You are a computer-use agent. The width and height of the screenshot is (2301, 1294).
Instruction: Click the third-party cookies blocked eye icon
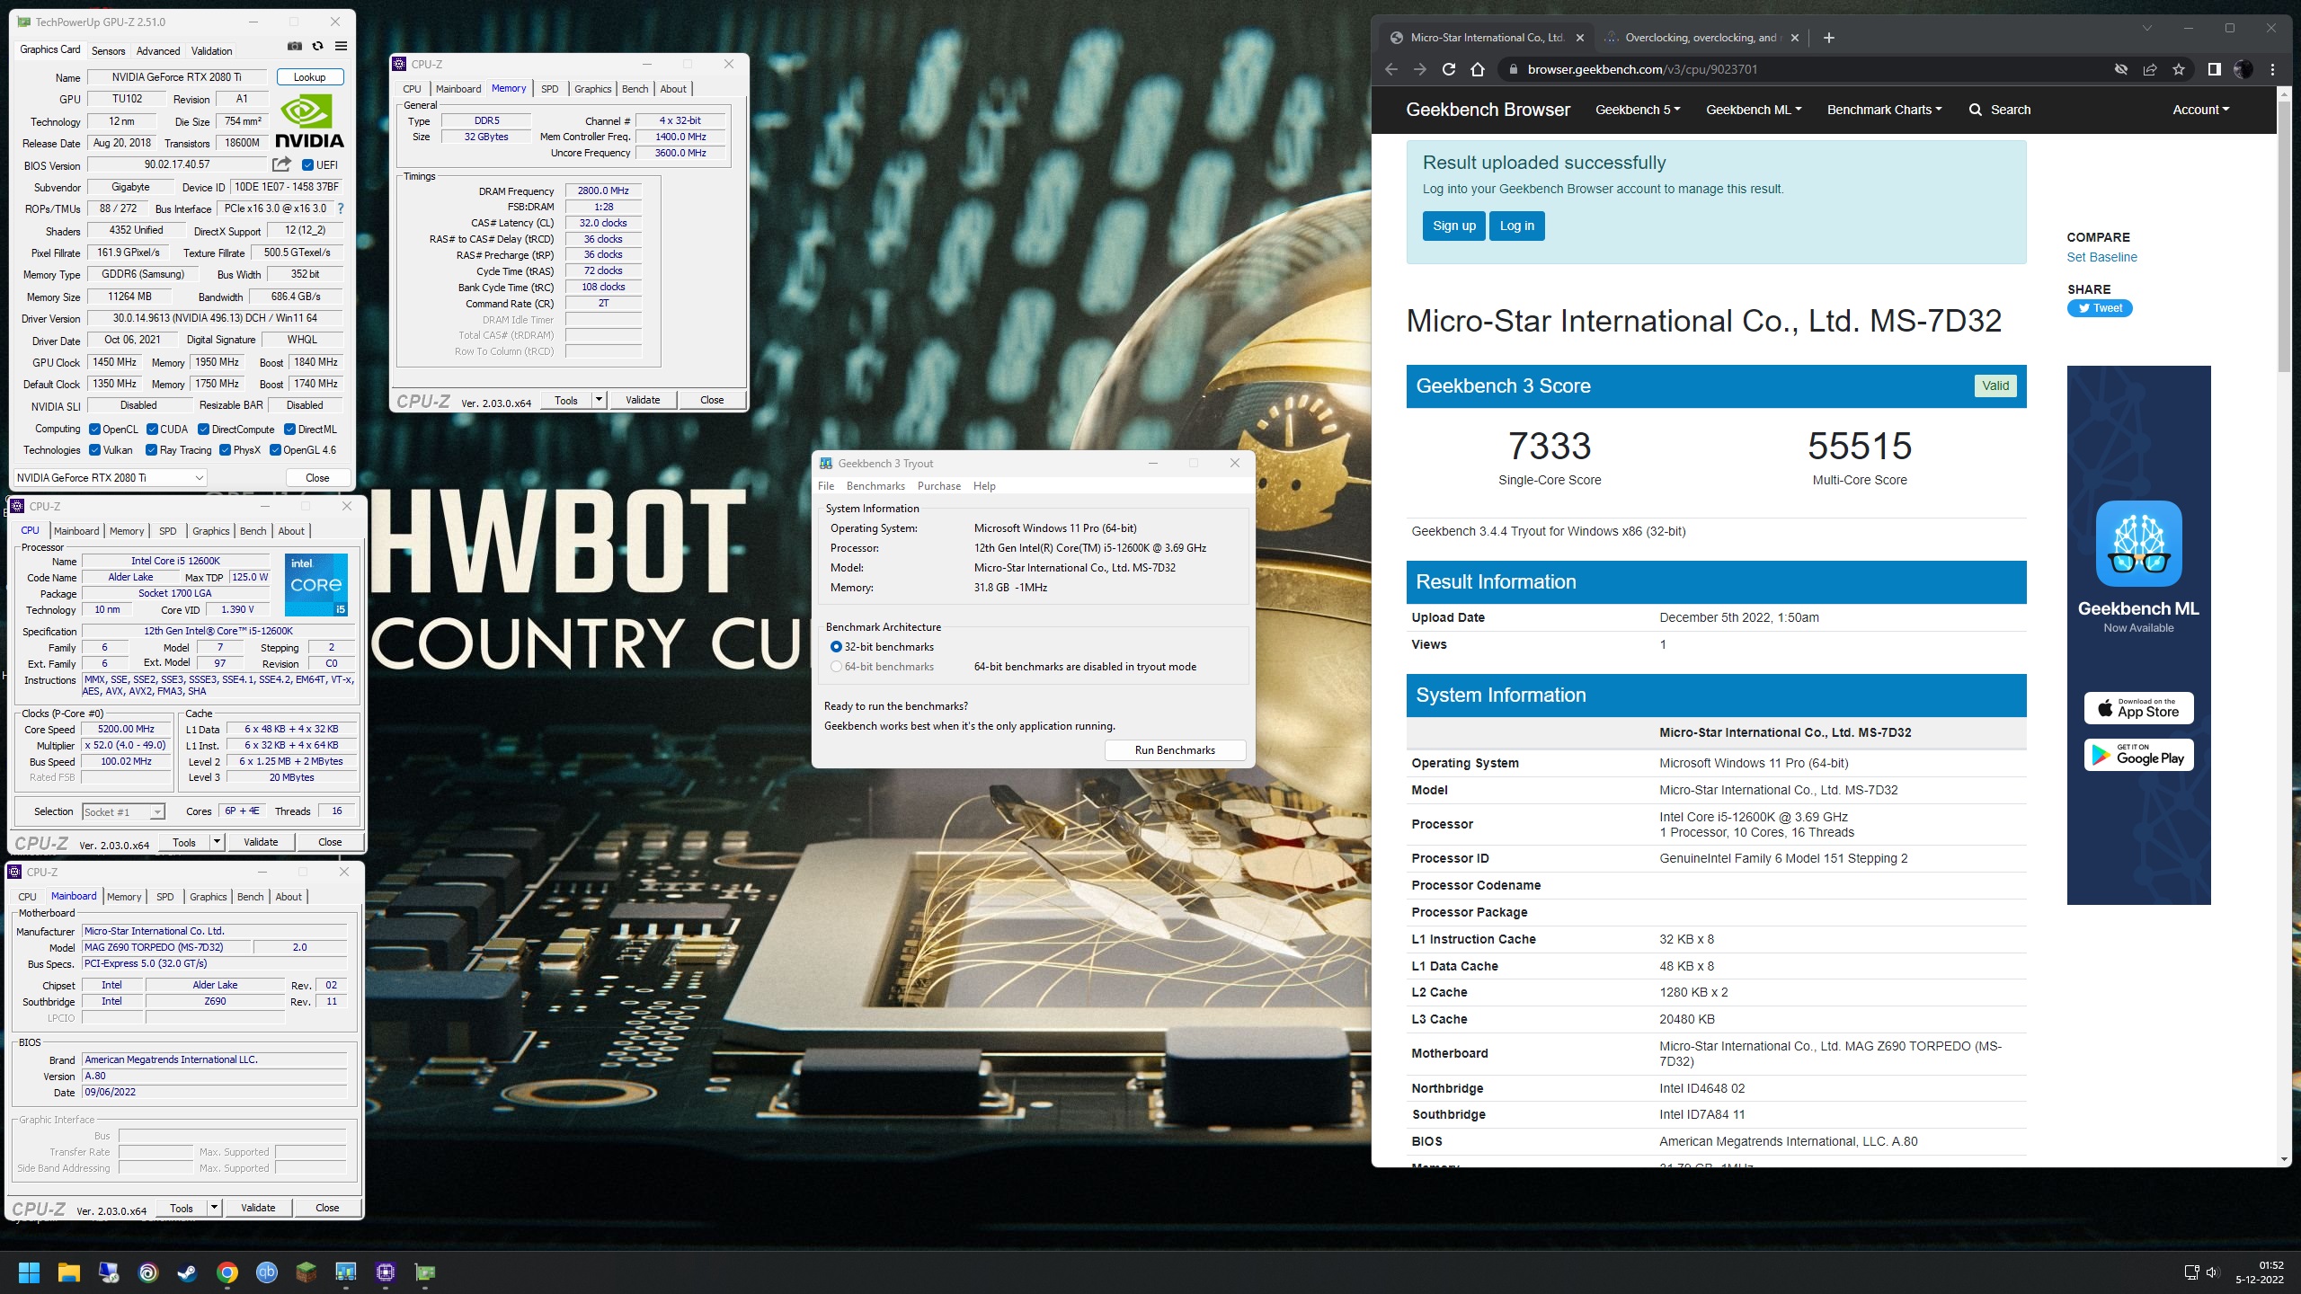[2121, 69]
